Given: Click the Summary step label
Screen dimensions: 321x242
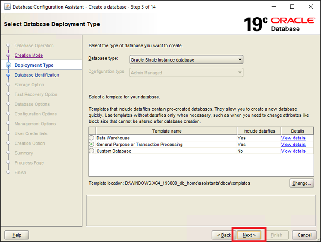Looking at the screenshot, I should click(x=24, y=153).
